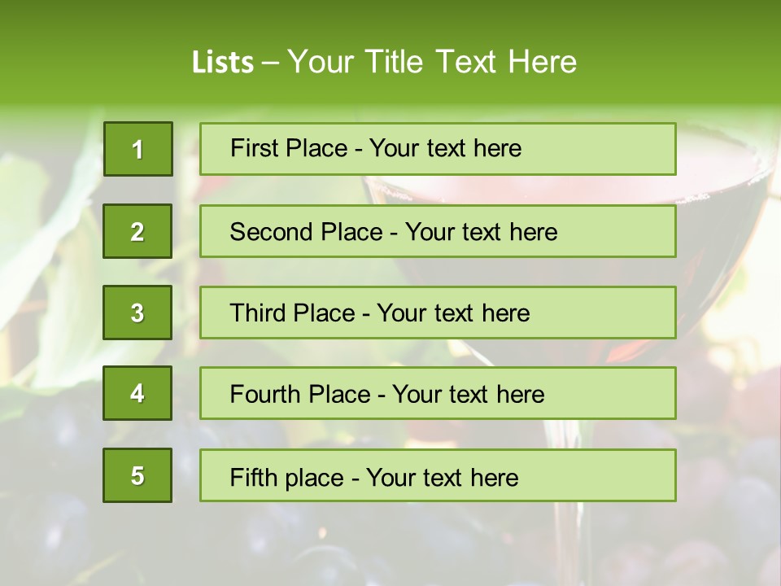Viewport: 781px width, 586px height.
Task: Click the number 3 green box
Action: (x=137, y=313)
